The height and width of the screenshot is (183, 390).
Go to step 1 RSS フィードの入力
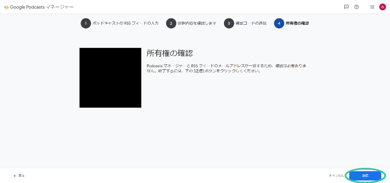coord(119,23)
